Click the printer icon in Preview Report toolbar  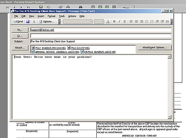[x=68, y=7]
